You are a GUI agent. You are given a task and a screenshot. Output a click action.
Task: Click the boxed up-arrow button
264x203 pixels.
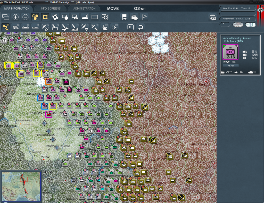130,27
